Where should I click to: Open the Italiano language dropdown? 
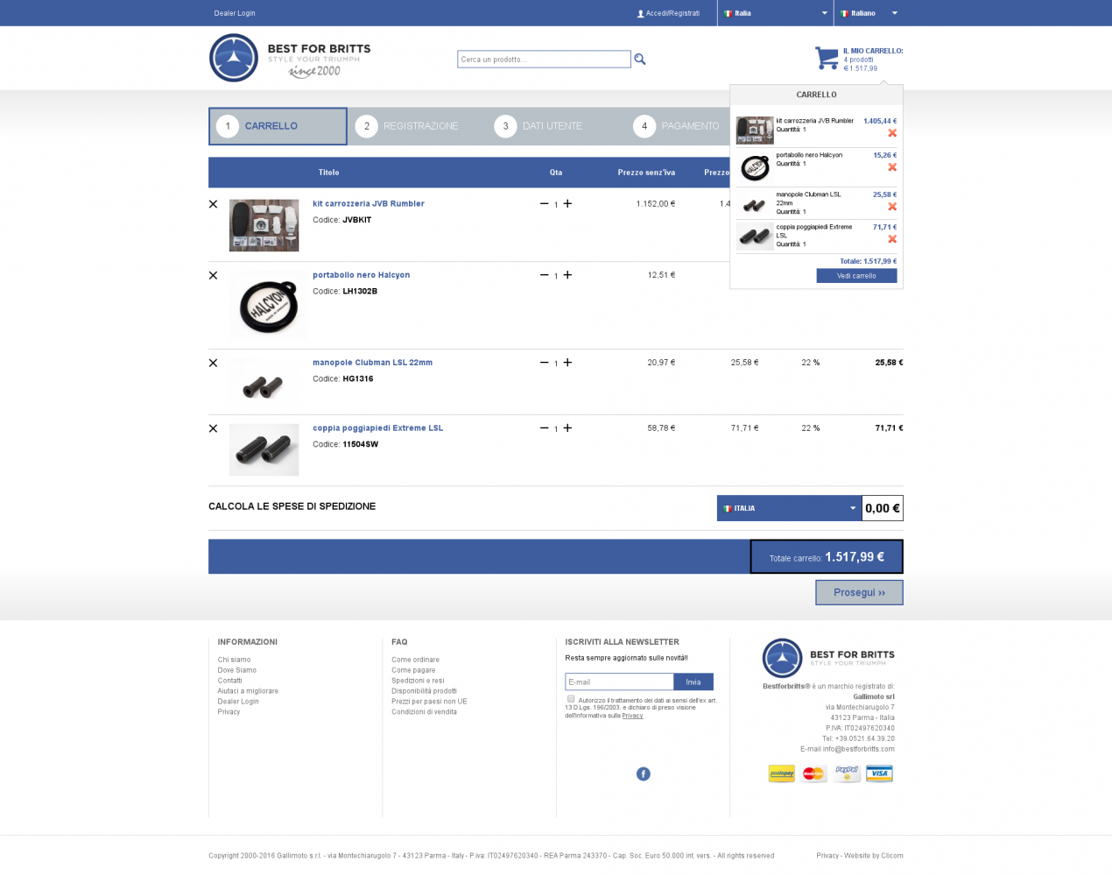click(x=869, y=13)
